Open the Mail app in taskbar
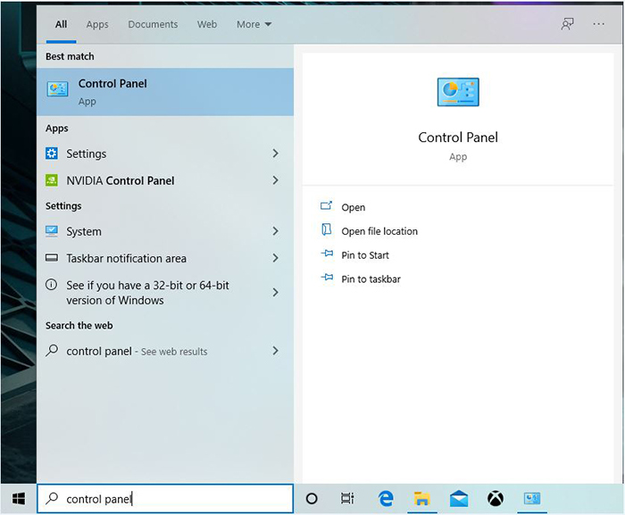Image resolution: width=625 pixels, height=515 pixels. [x=459, y=499]
